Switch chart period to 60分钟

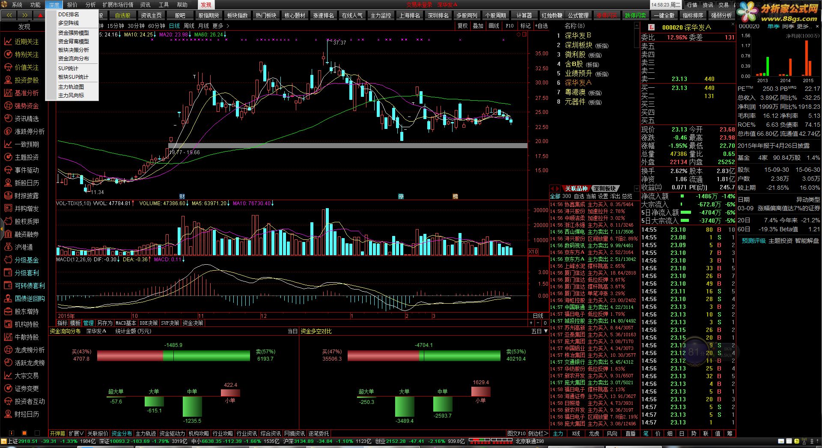(x=157, y=26)
